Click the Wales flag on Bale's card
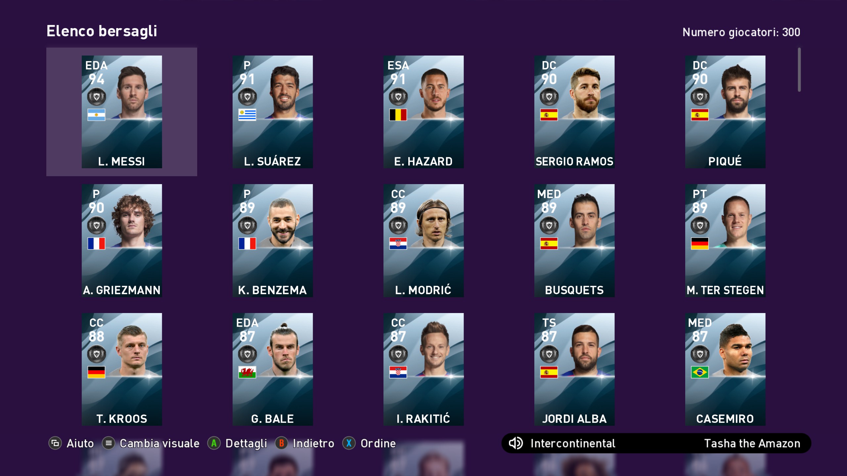The width and height of the screenshot is (847, 476). pos(247,372)
